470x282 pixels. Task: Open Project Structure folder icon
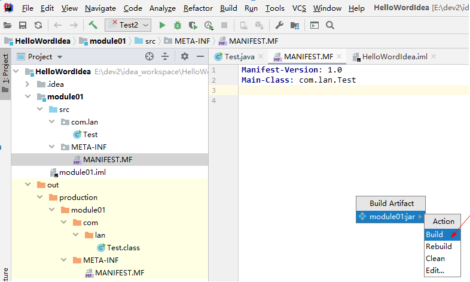point(295,26)
